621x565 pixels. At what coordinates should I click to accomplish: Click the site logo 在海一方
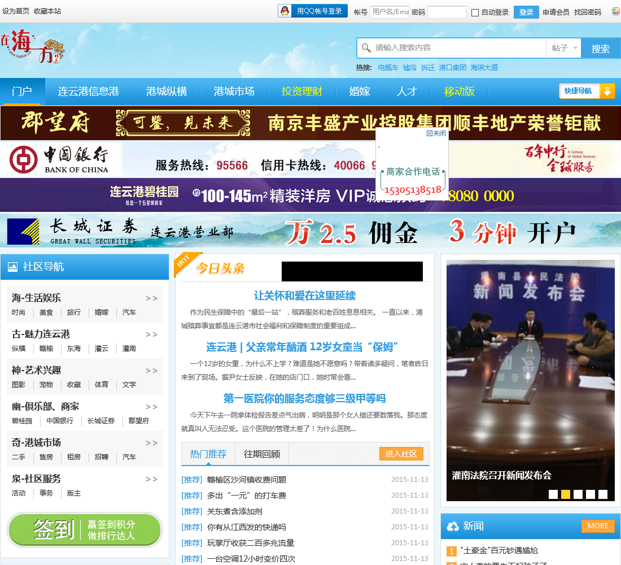(33, 46)
